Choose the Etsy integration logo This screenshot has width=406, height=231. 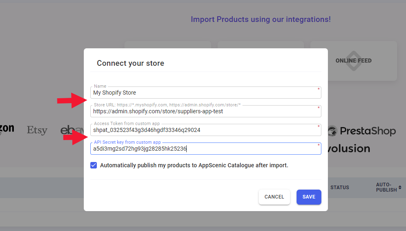click(37, 130)
